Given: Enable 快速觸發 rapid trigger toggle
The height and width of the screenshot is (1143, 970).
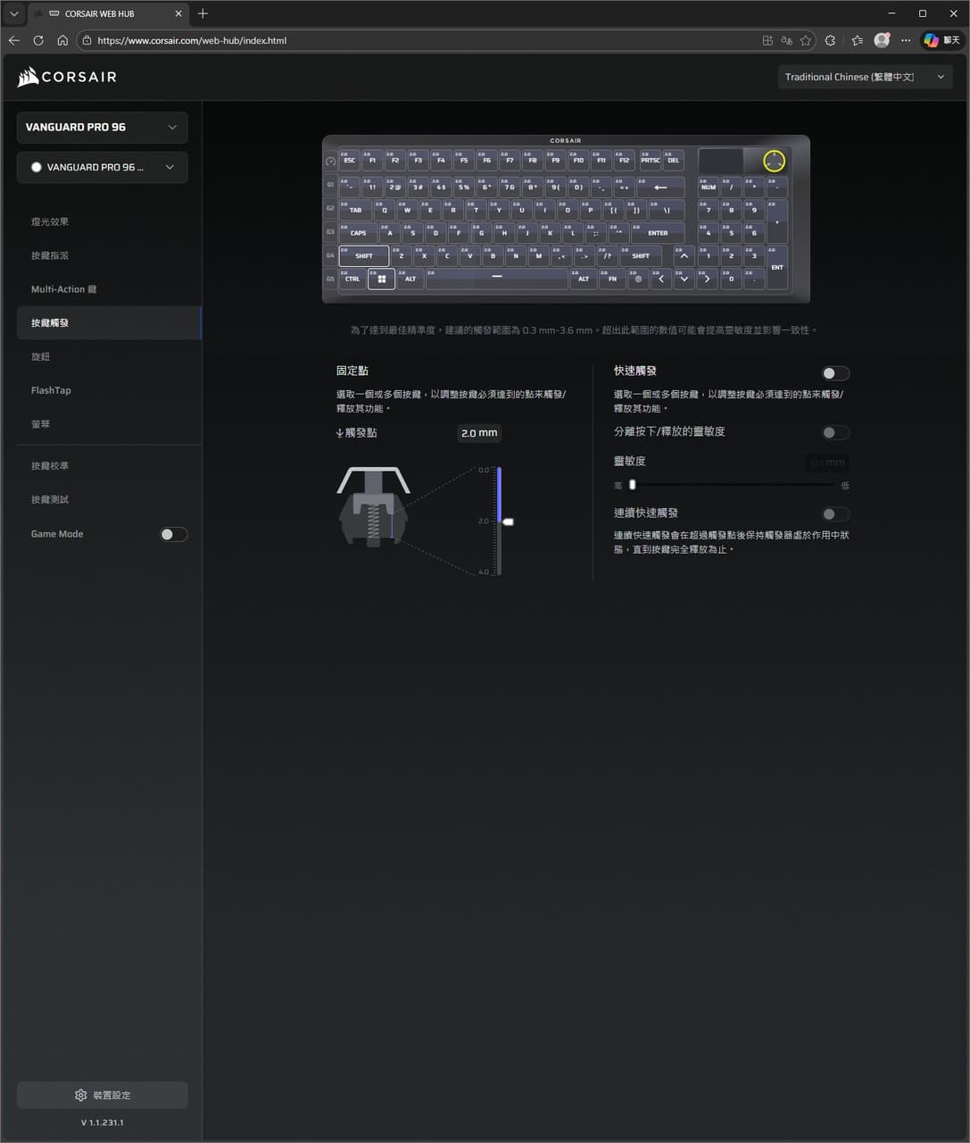Looking at the screenshot, I should [x=835, y=373].
